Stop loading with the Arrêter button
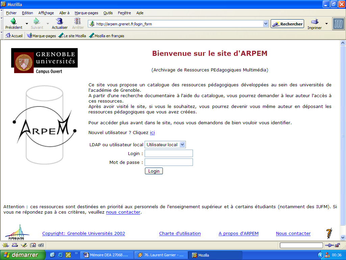Image resolution: width=346 pixels, height=260 pixels. (78, 24)
